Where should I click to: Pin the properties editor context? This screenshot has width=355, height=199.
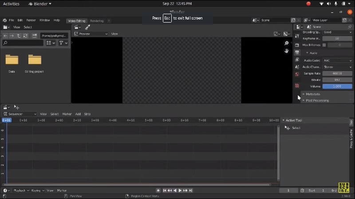click(x=350, y=27)
